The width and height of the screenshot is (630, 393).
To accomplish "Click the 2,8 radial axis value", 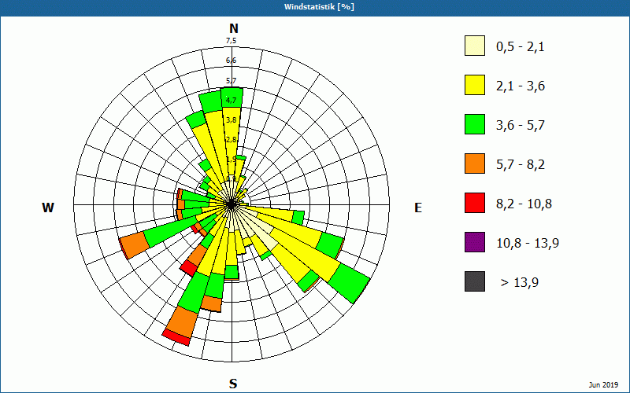I will tap(231, 140).
